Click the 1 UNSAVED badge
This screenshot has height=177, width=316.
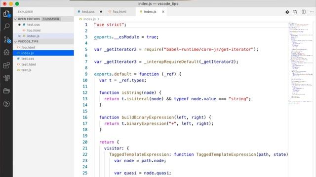click(51, 19)
